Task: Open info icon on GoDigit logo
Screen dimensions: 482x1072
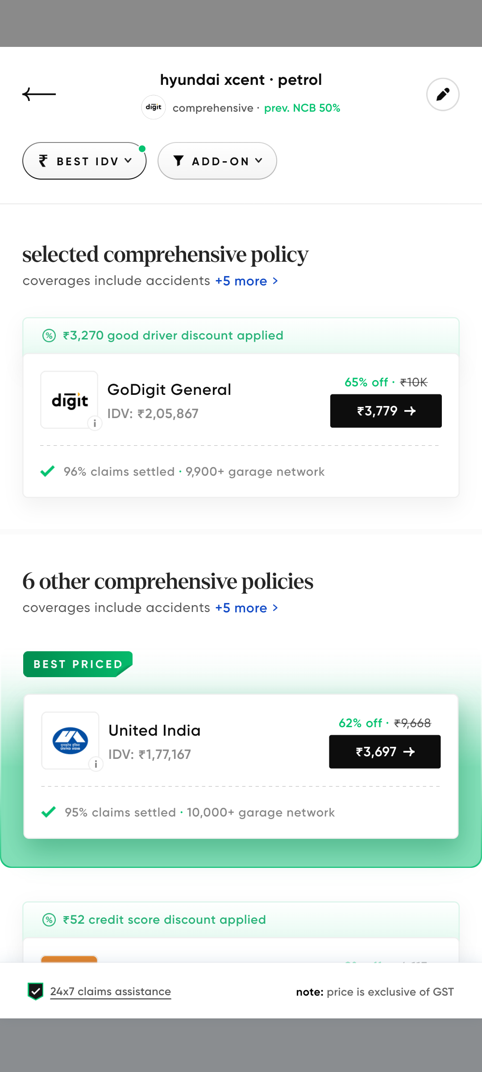Action: (95, 423)
